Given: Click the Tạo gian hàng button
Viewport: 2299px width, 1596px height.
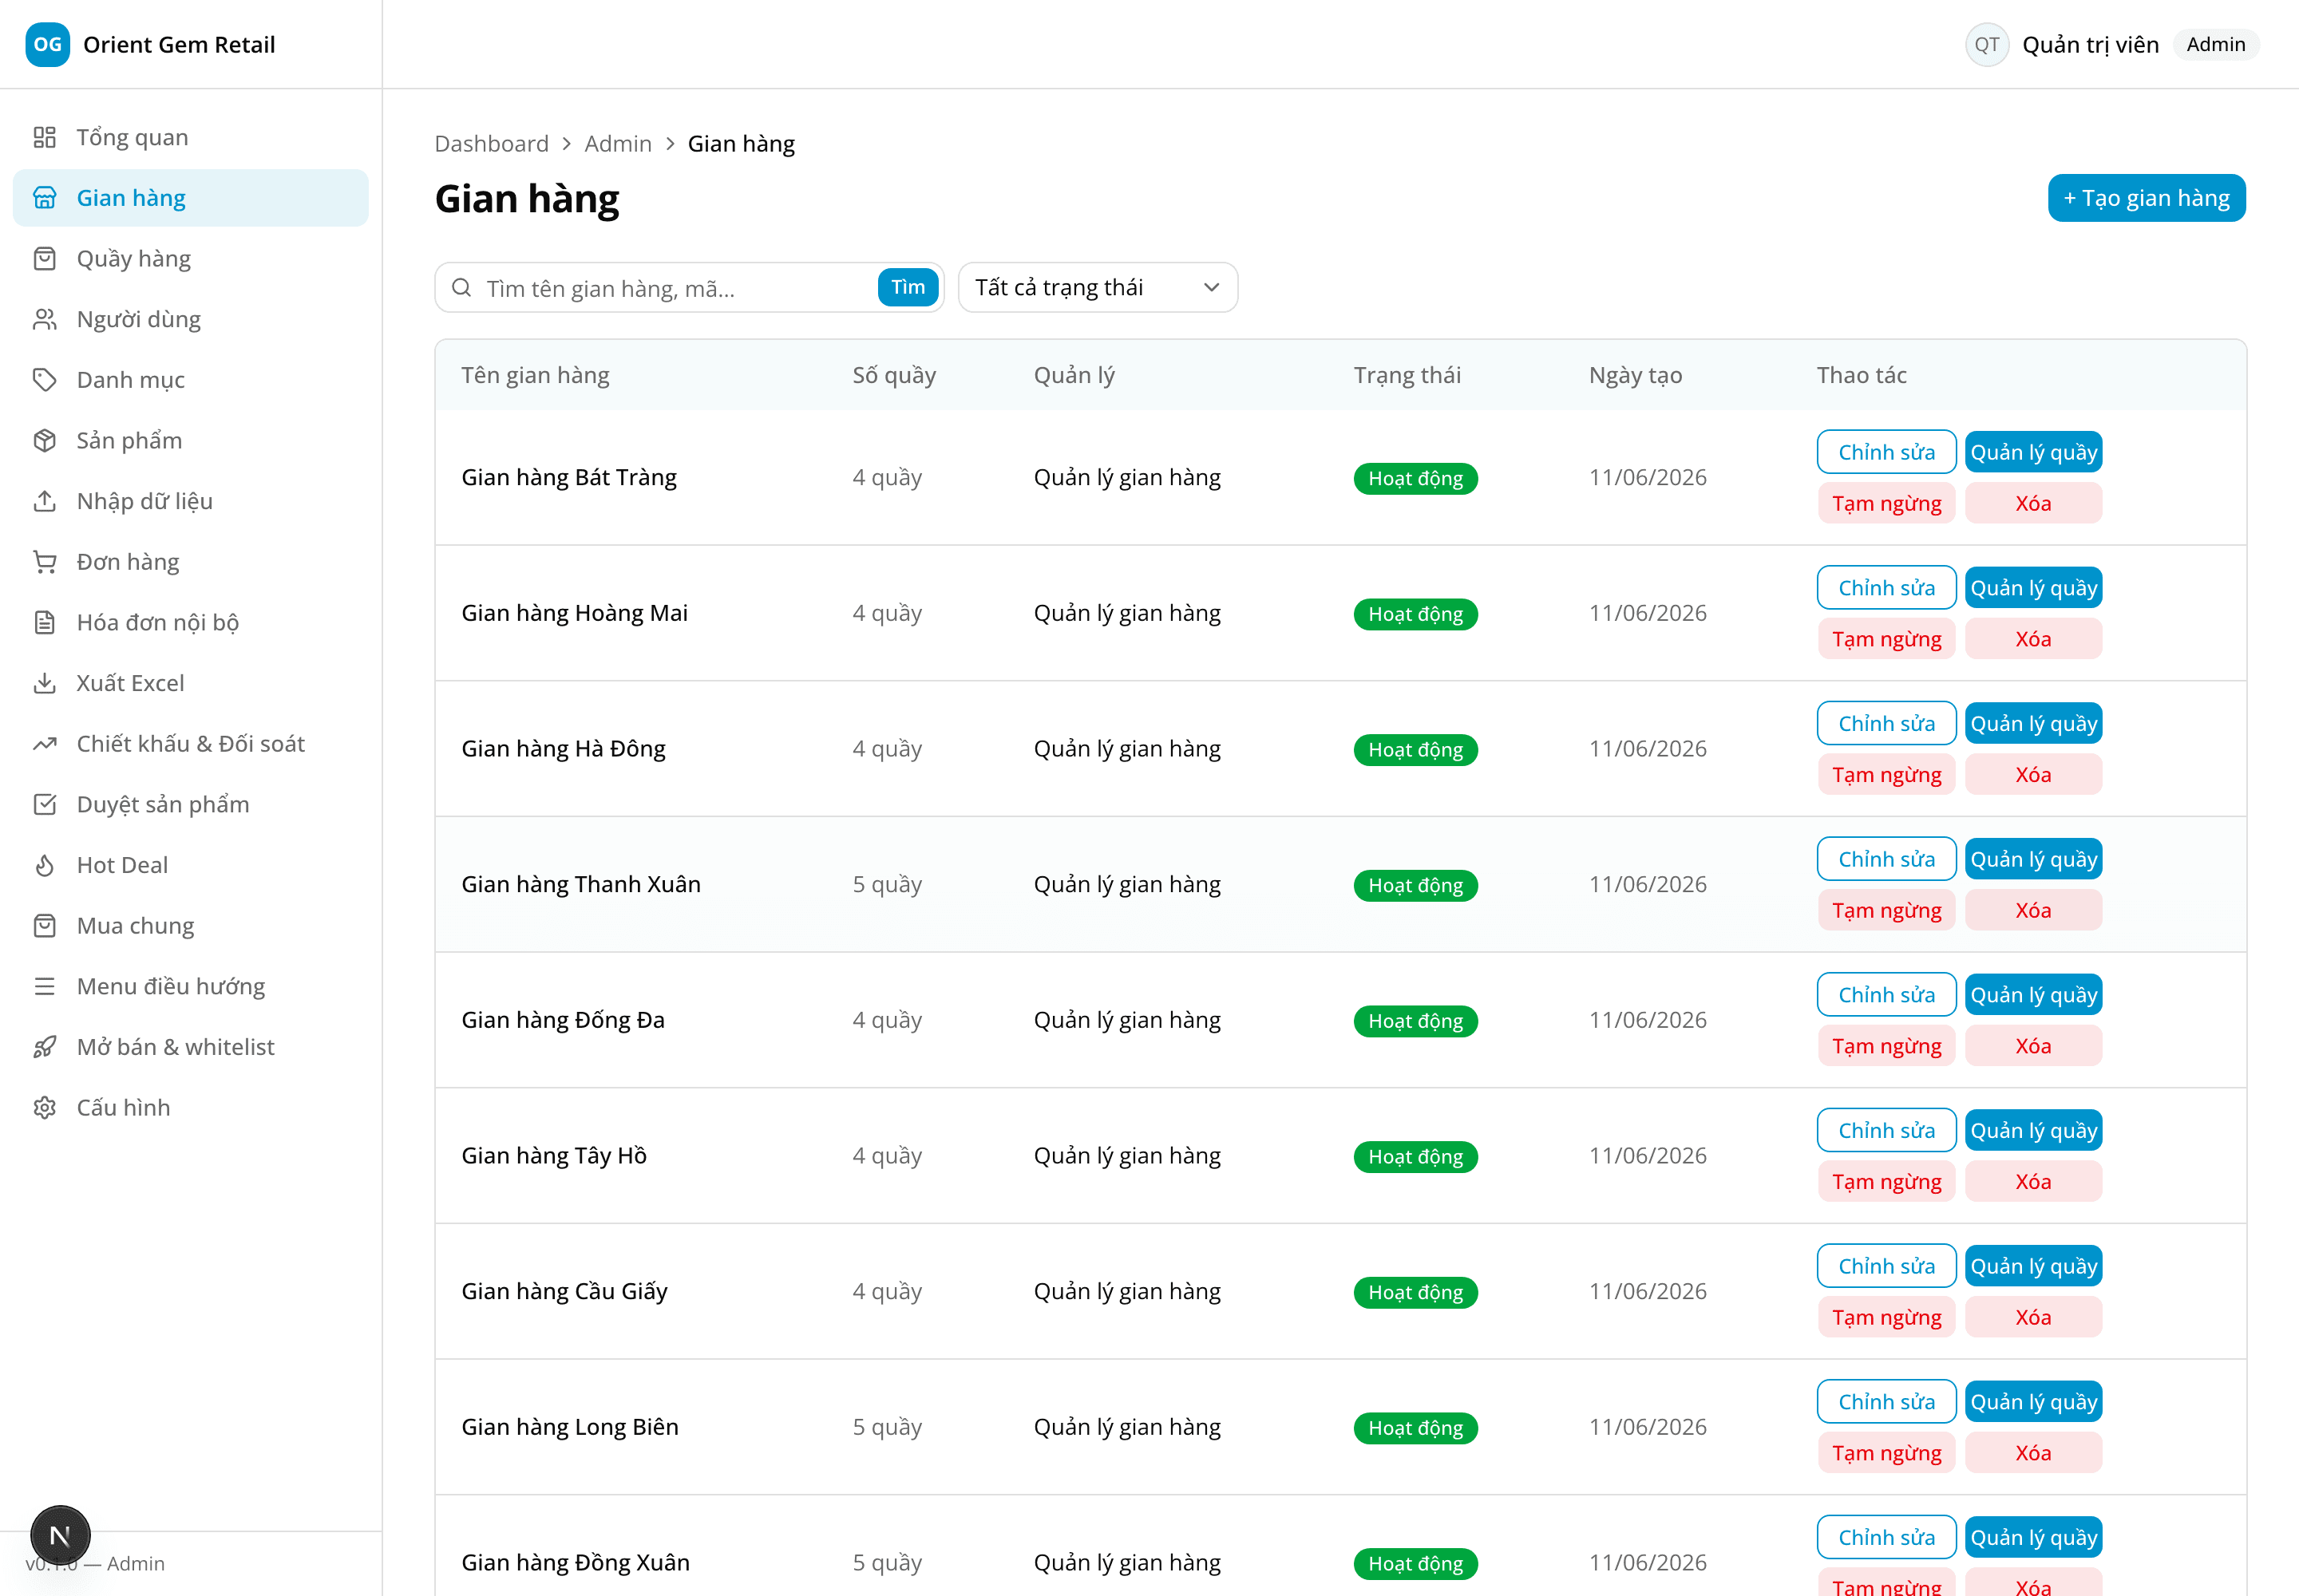Looking at the screenshot, I should click(2146, 198).
